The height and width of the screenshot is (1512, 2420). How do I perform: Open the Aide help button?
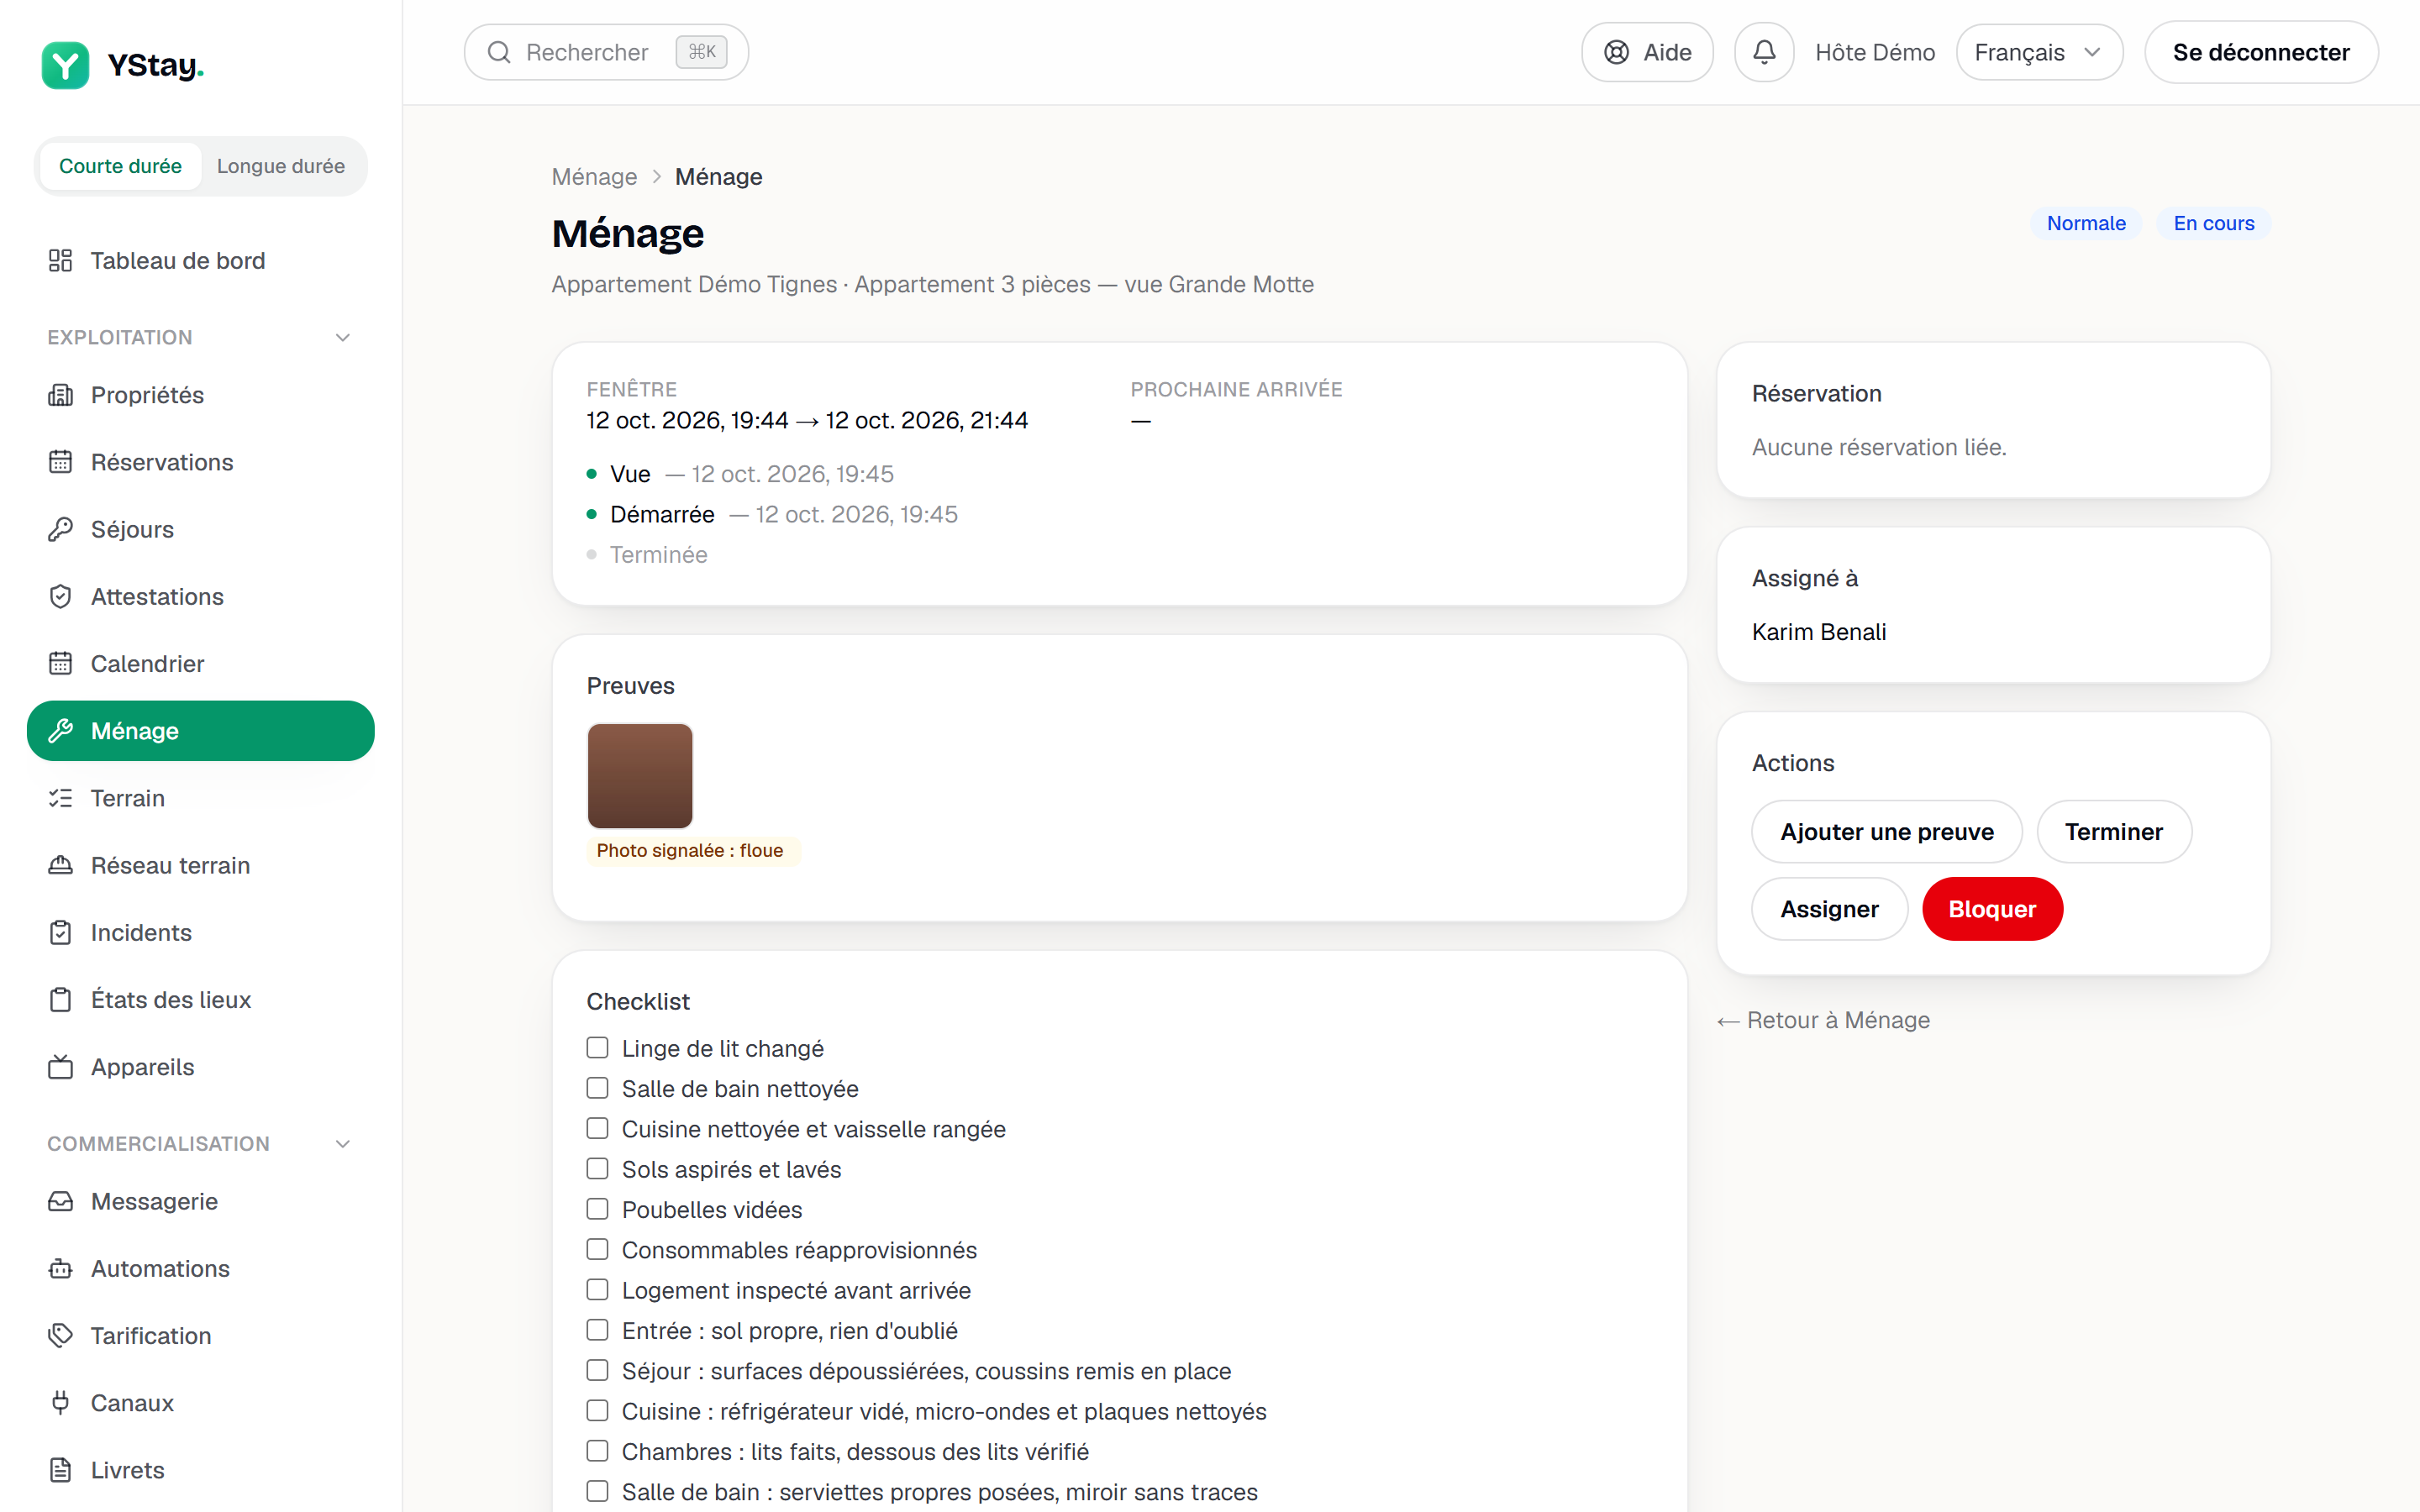click(1647, 52)
